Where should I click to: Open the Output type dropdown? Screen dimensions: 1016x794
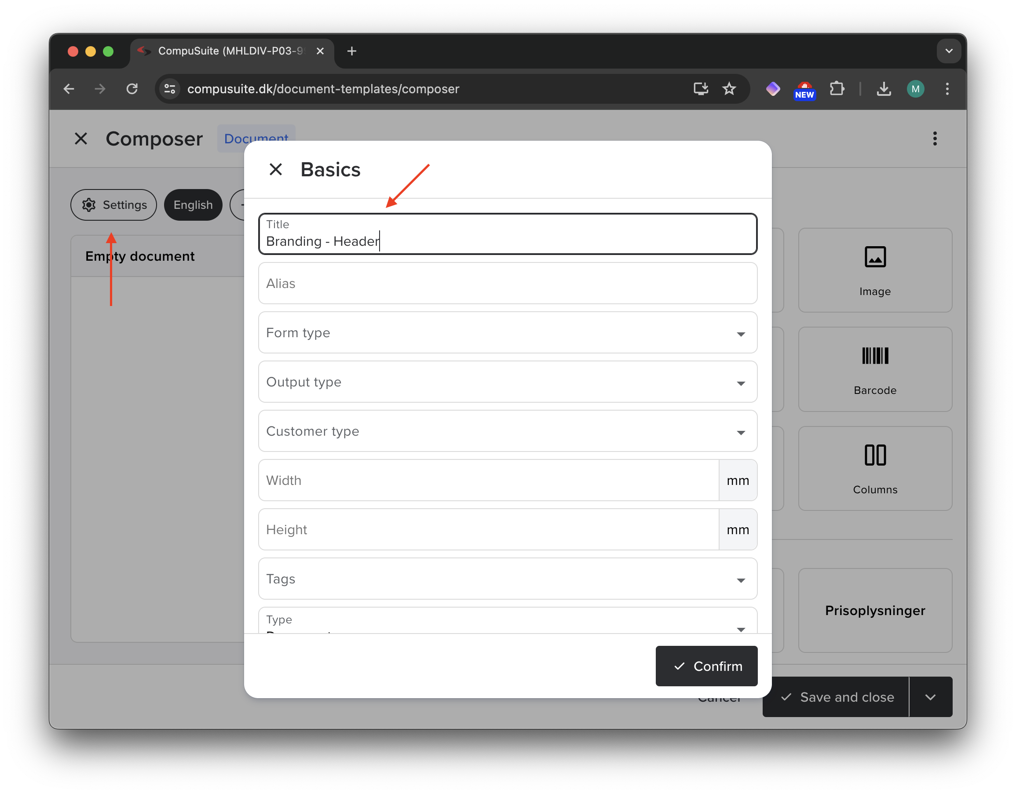pos(741,383)
